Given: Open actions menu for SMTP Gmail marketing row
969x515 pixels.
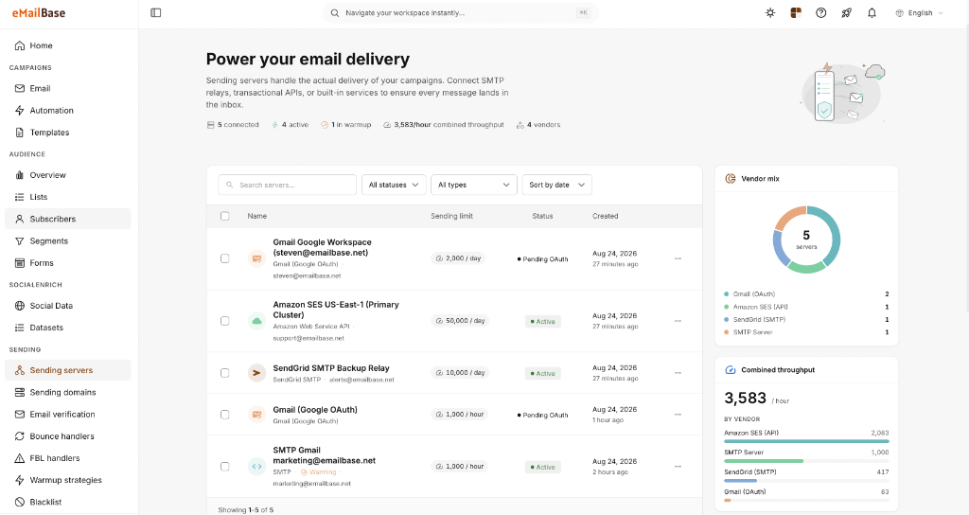Looking at the screenshot, I should (678, 466).
